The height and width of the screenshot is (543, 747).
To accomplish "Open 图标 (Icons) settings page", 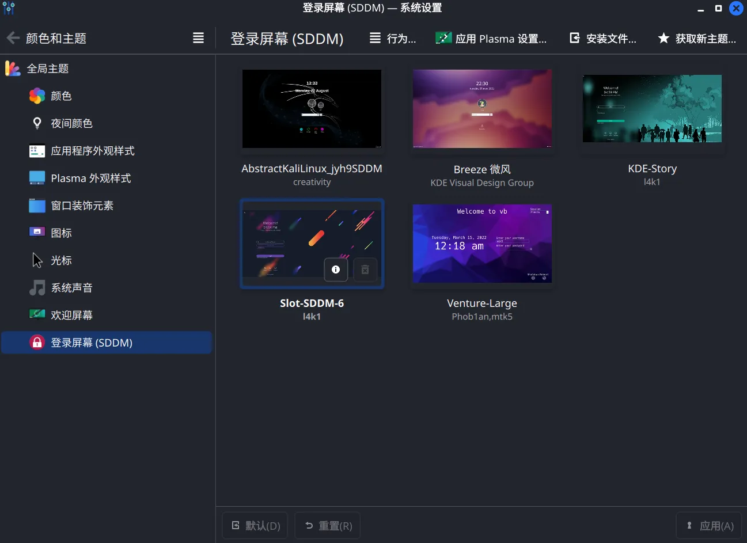I will (x=61, y=233).
